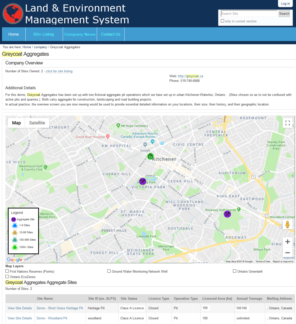Tick the only in current section checkbox
296x324 pixels.
tap(222, 21)
